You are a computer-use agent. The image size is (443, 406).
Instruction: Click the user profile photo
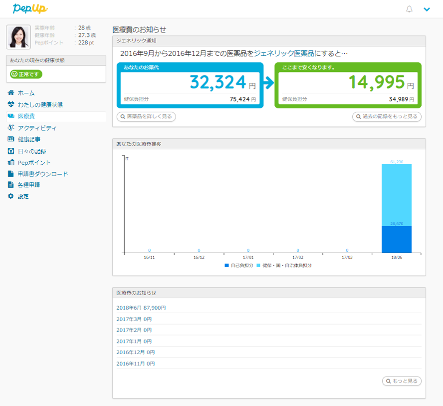(18, 37)
